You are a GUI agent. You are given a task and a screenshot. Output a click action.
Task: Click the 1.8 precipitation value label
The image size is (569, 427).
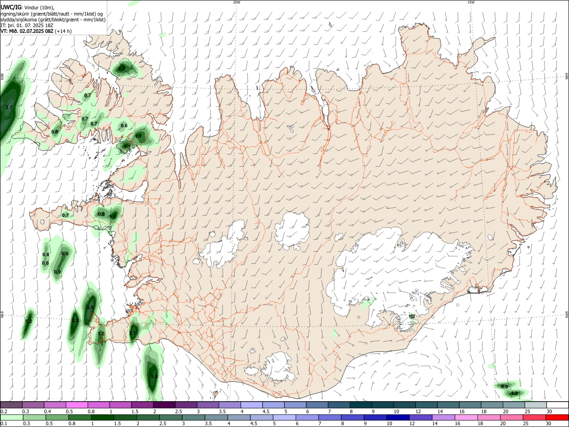click(154, 376)
